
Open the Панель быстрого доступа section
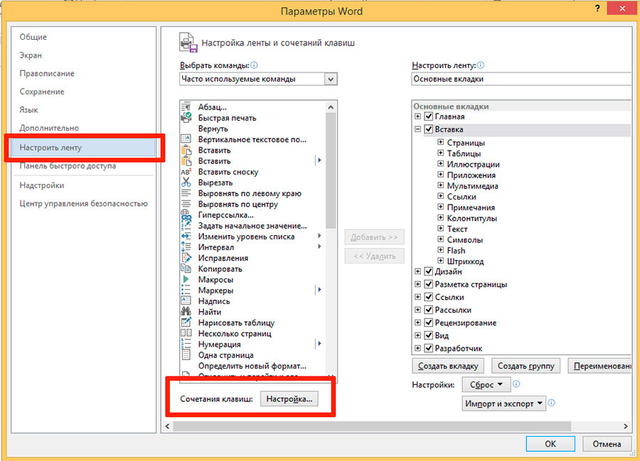coord(68,166)
